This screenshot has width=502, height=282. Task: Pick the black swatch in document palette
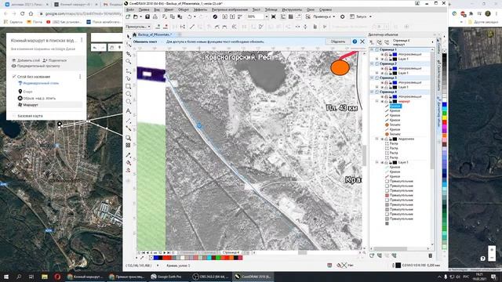tap(161, 258)
